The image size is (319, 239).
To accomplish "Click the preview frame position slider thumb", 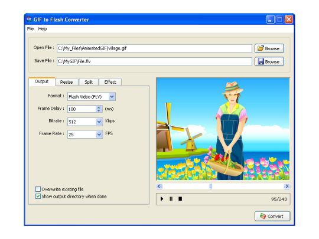I will pos(211,186).
